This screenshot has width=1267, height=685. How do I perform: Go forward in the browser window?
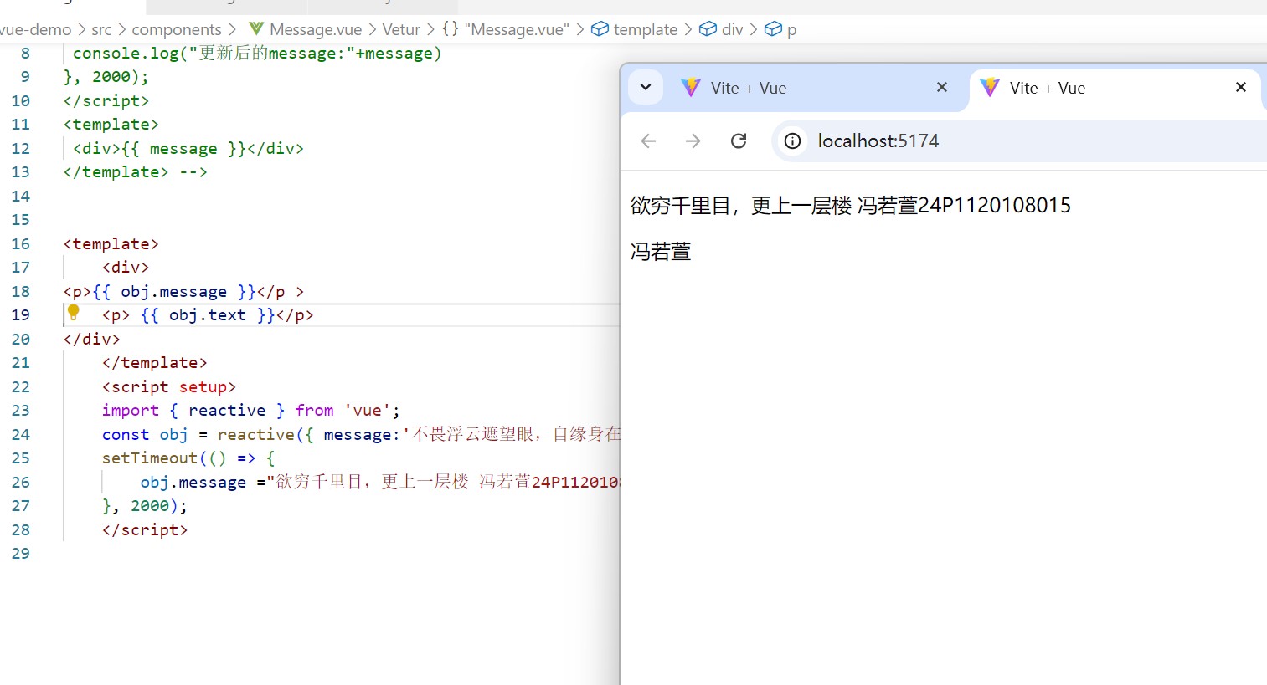[x=693, y=141]
